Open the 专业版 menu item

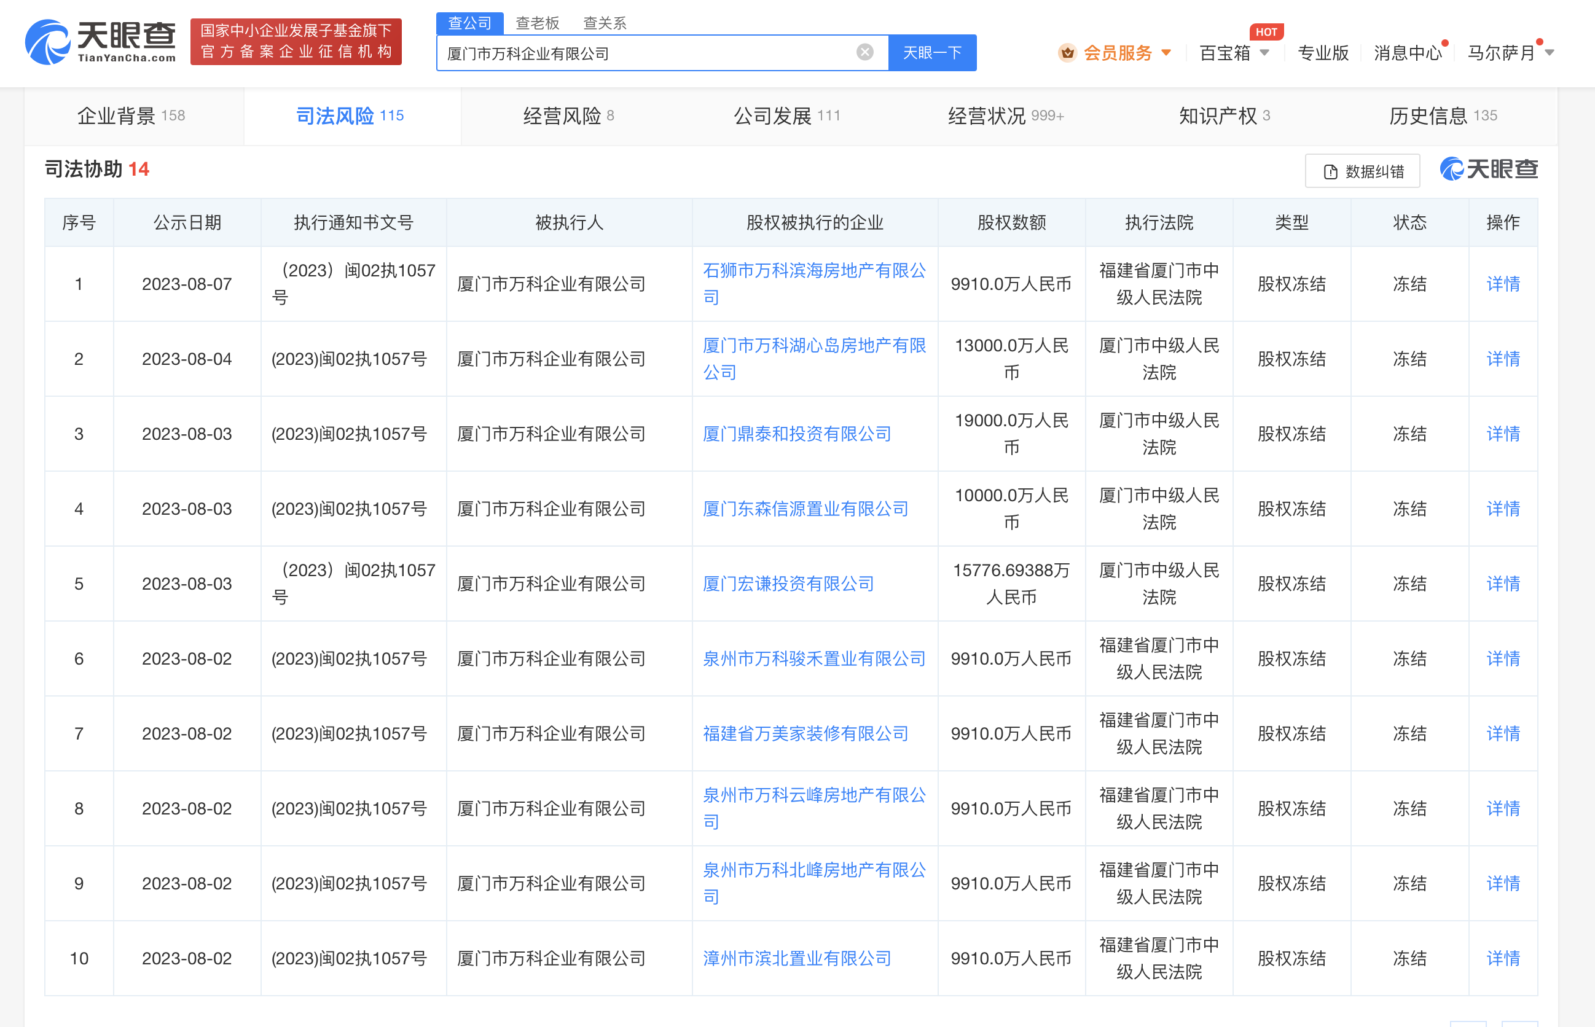click(1323, 52)
